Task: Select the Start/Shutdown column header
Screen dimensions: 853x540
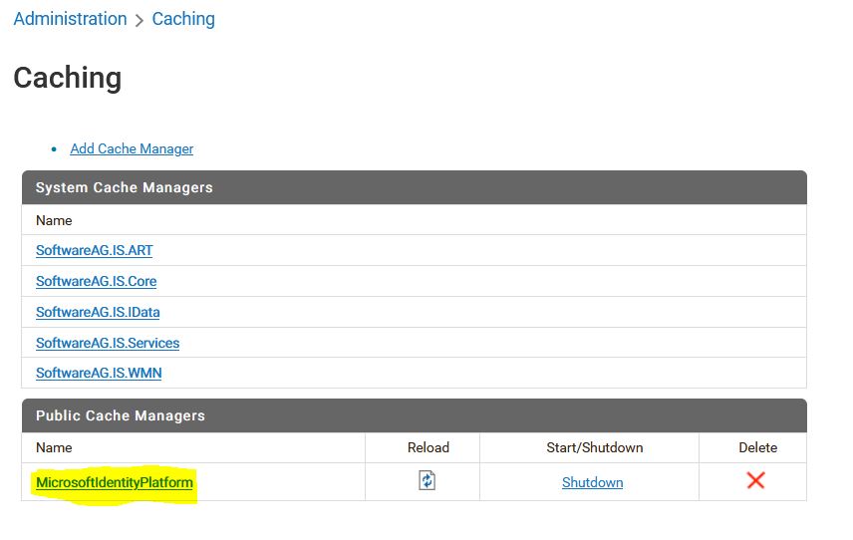Action: [595, 447]
